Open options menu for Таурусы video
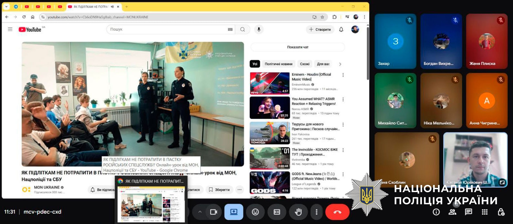 pyautogui.click(x=343, y=125)
